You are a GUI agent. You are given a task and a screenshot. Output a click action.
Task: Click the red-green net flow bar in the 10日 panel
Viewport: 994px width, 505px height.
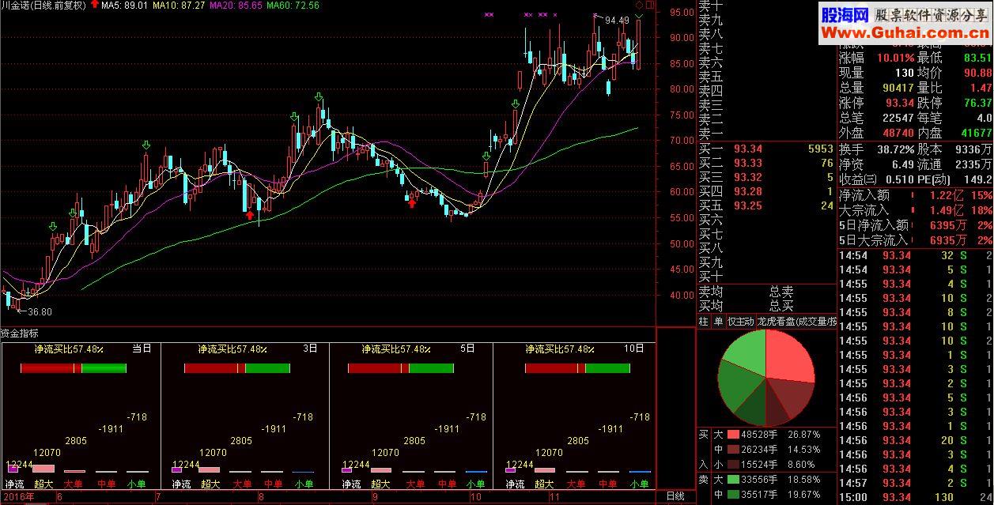[x=577, y=368]
